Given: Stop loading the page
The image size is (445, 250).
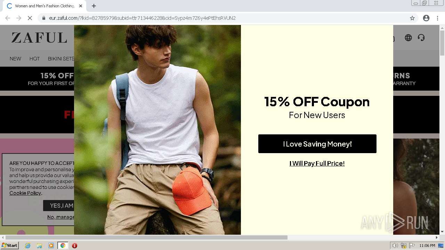Looking at the screenshot, I should click(30, 18).
